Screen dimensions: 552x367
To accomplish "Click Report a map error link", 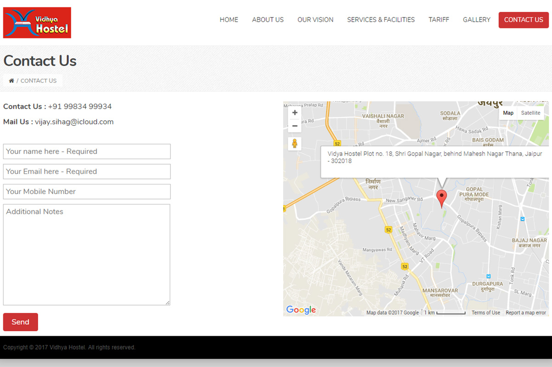I will [525, 313].
